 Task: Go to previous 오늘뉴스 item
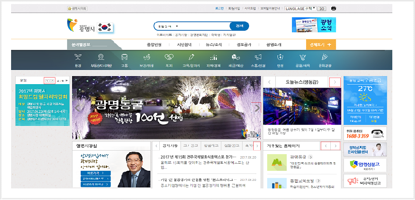[269, 82]
